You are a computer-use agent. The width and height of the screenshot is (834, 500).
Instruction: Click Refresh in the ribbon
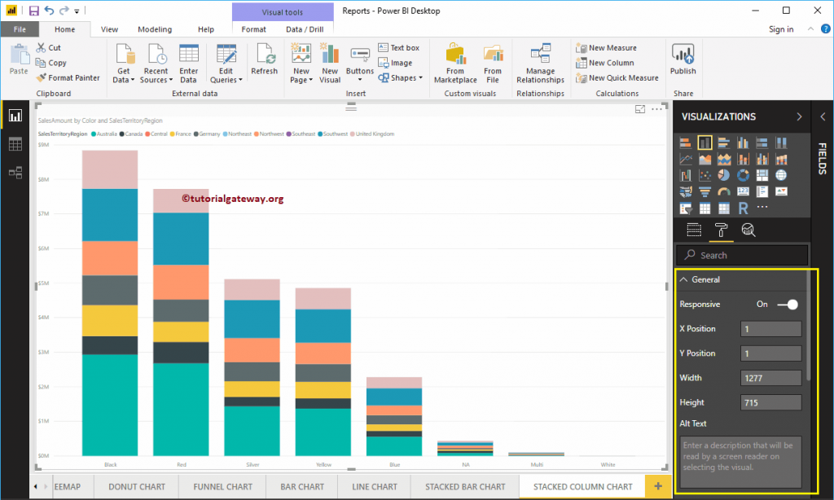point(264,61)
